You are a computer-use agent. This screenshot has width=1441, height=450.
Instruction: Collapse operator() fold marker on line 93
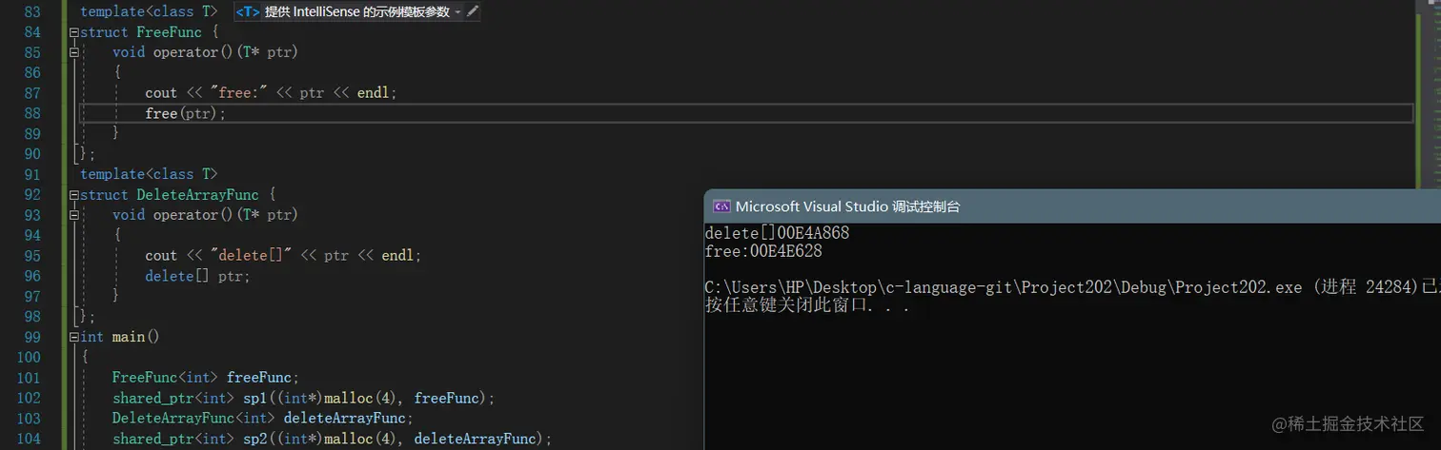pos(73,215)
